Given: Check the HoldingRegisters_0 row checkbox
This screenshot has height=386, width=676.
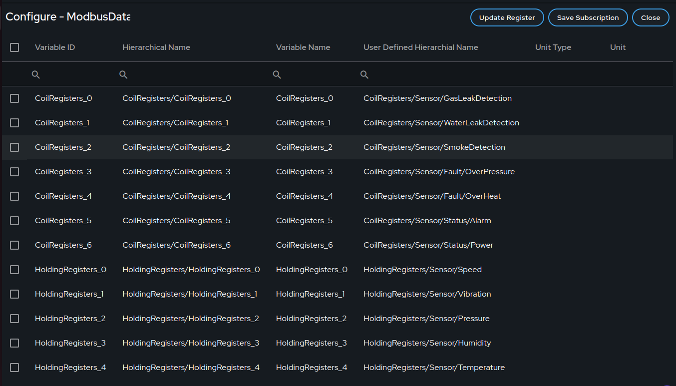Looking at the screenshot, I should pos(14,270).
